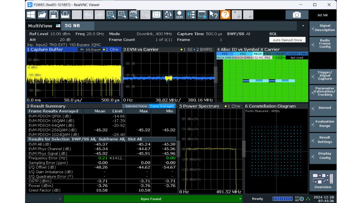Open the Overview signal flow icon
This screenshot has width=362, height=203.
pos(322,179)
